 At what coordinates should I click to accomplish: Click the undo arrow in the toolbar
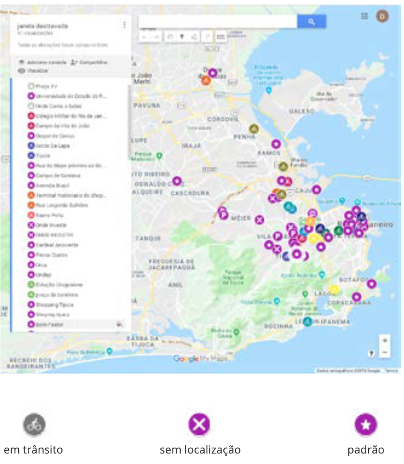pos(144,37)
